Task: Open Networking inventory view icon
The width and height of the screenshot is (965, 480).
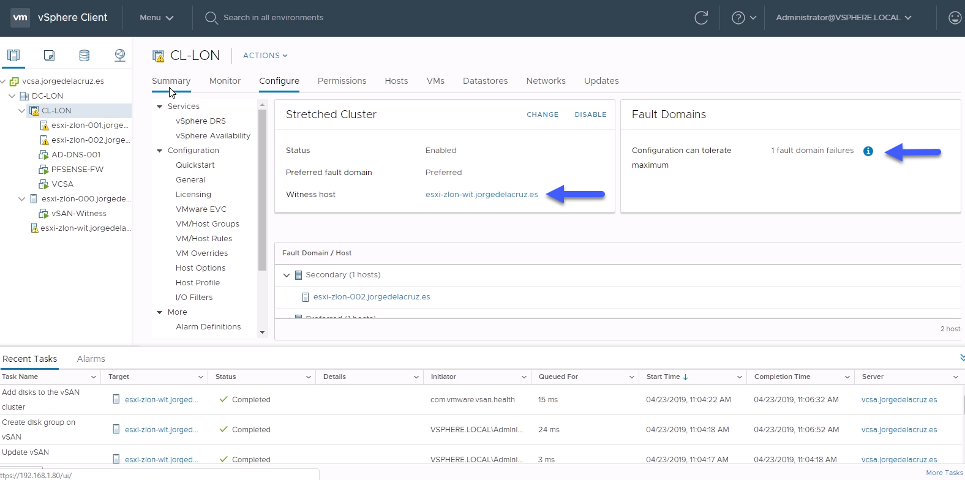Action: point(120,55)
